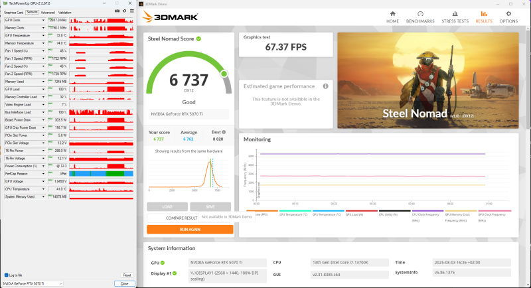Viewport: 531px width, 288px height.
Task: Switch to the Advanced tab in GPU-Z
Action: tap(48, 13)
